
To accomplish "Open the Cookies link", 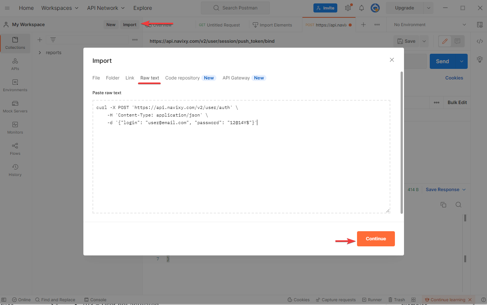I will [x=454, y=78].
